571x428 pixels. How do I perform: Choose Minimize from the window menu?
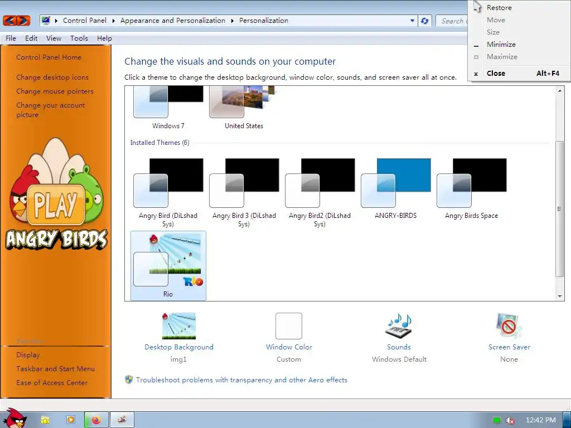[519, 45]
